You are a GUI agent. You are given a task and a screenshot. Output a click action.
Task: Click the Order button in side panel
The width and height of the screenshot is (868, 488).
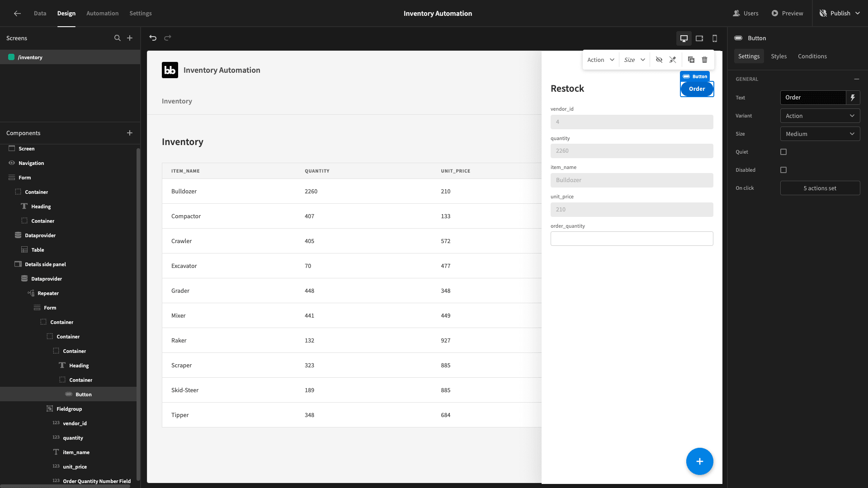(x=697, y=89)
